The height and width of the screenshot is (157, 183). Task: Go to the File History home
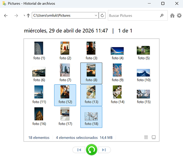click(172, 15)
